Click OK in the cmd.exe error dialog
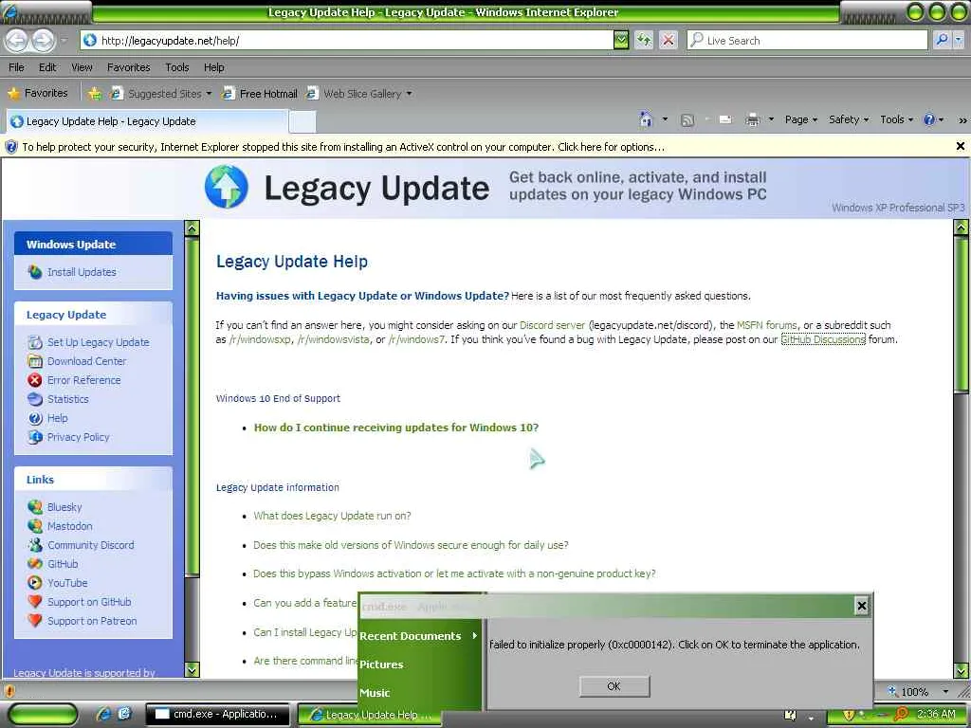 tap(614, 686)
